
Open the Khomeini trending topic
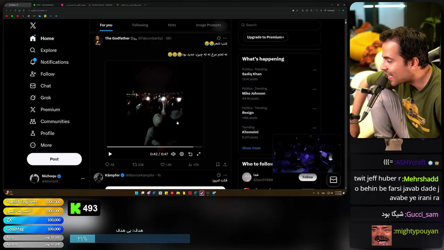[250, 132]
